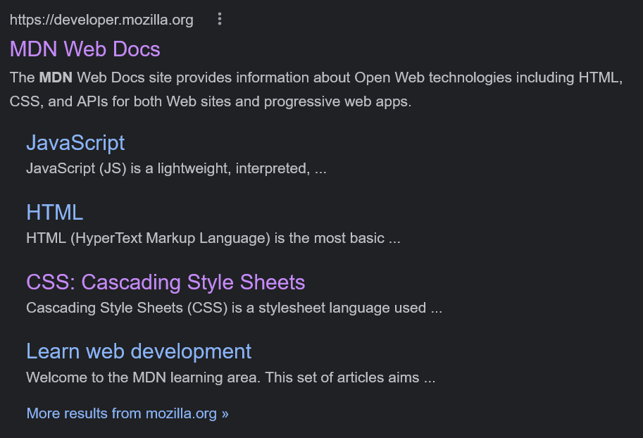
Task: Open the three-dot menu beside the URL
Action: point(220,19)
